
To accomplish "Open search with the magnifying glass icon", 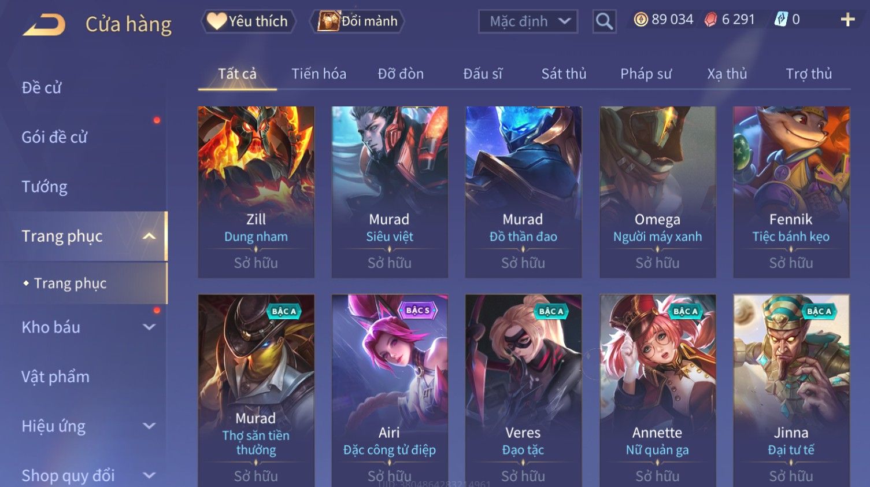I will 604,21.
